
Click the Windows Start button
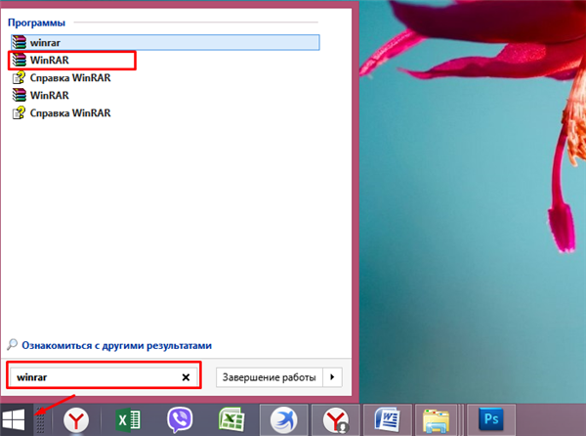coord(14,419)
